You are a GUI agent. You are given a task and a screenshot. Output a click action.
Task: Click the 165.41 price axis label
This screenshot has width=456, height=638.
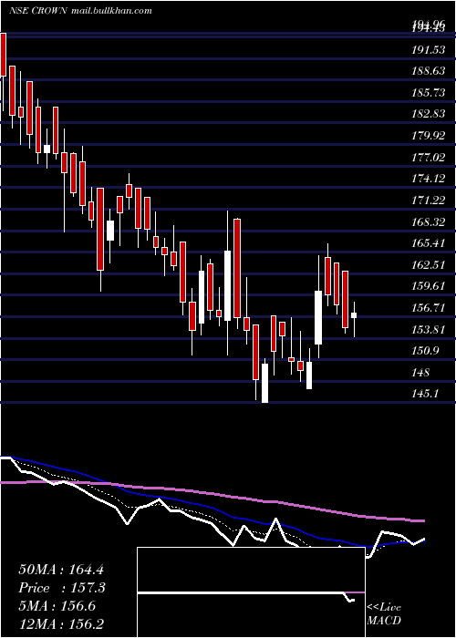(428, 243)
